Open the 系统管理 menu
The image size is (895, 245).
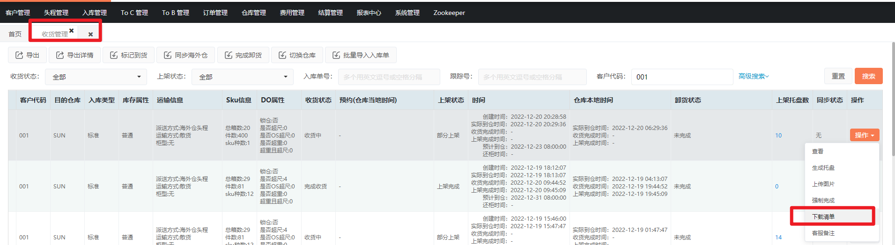pyautogui.click(x=407, y=13)
